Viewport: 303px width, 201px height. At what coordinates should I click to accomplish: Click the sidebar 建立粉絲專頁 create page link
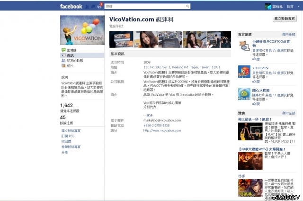pos(71,131)
